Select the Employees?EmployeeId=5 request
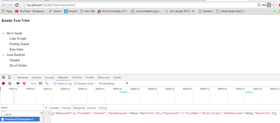This screenshot has width=280, height=123. point(20,119)
